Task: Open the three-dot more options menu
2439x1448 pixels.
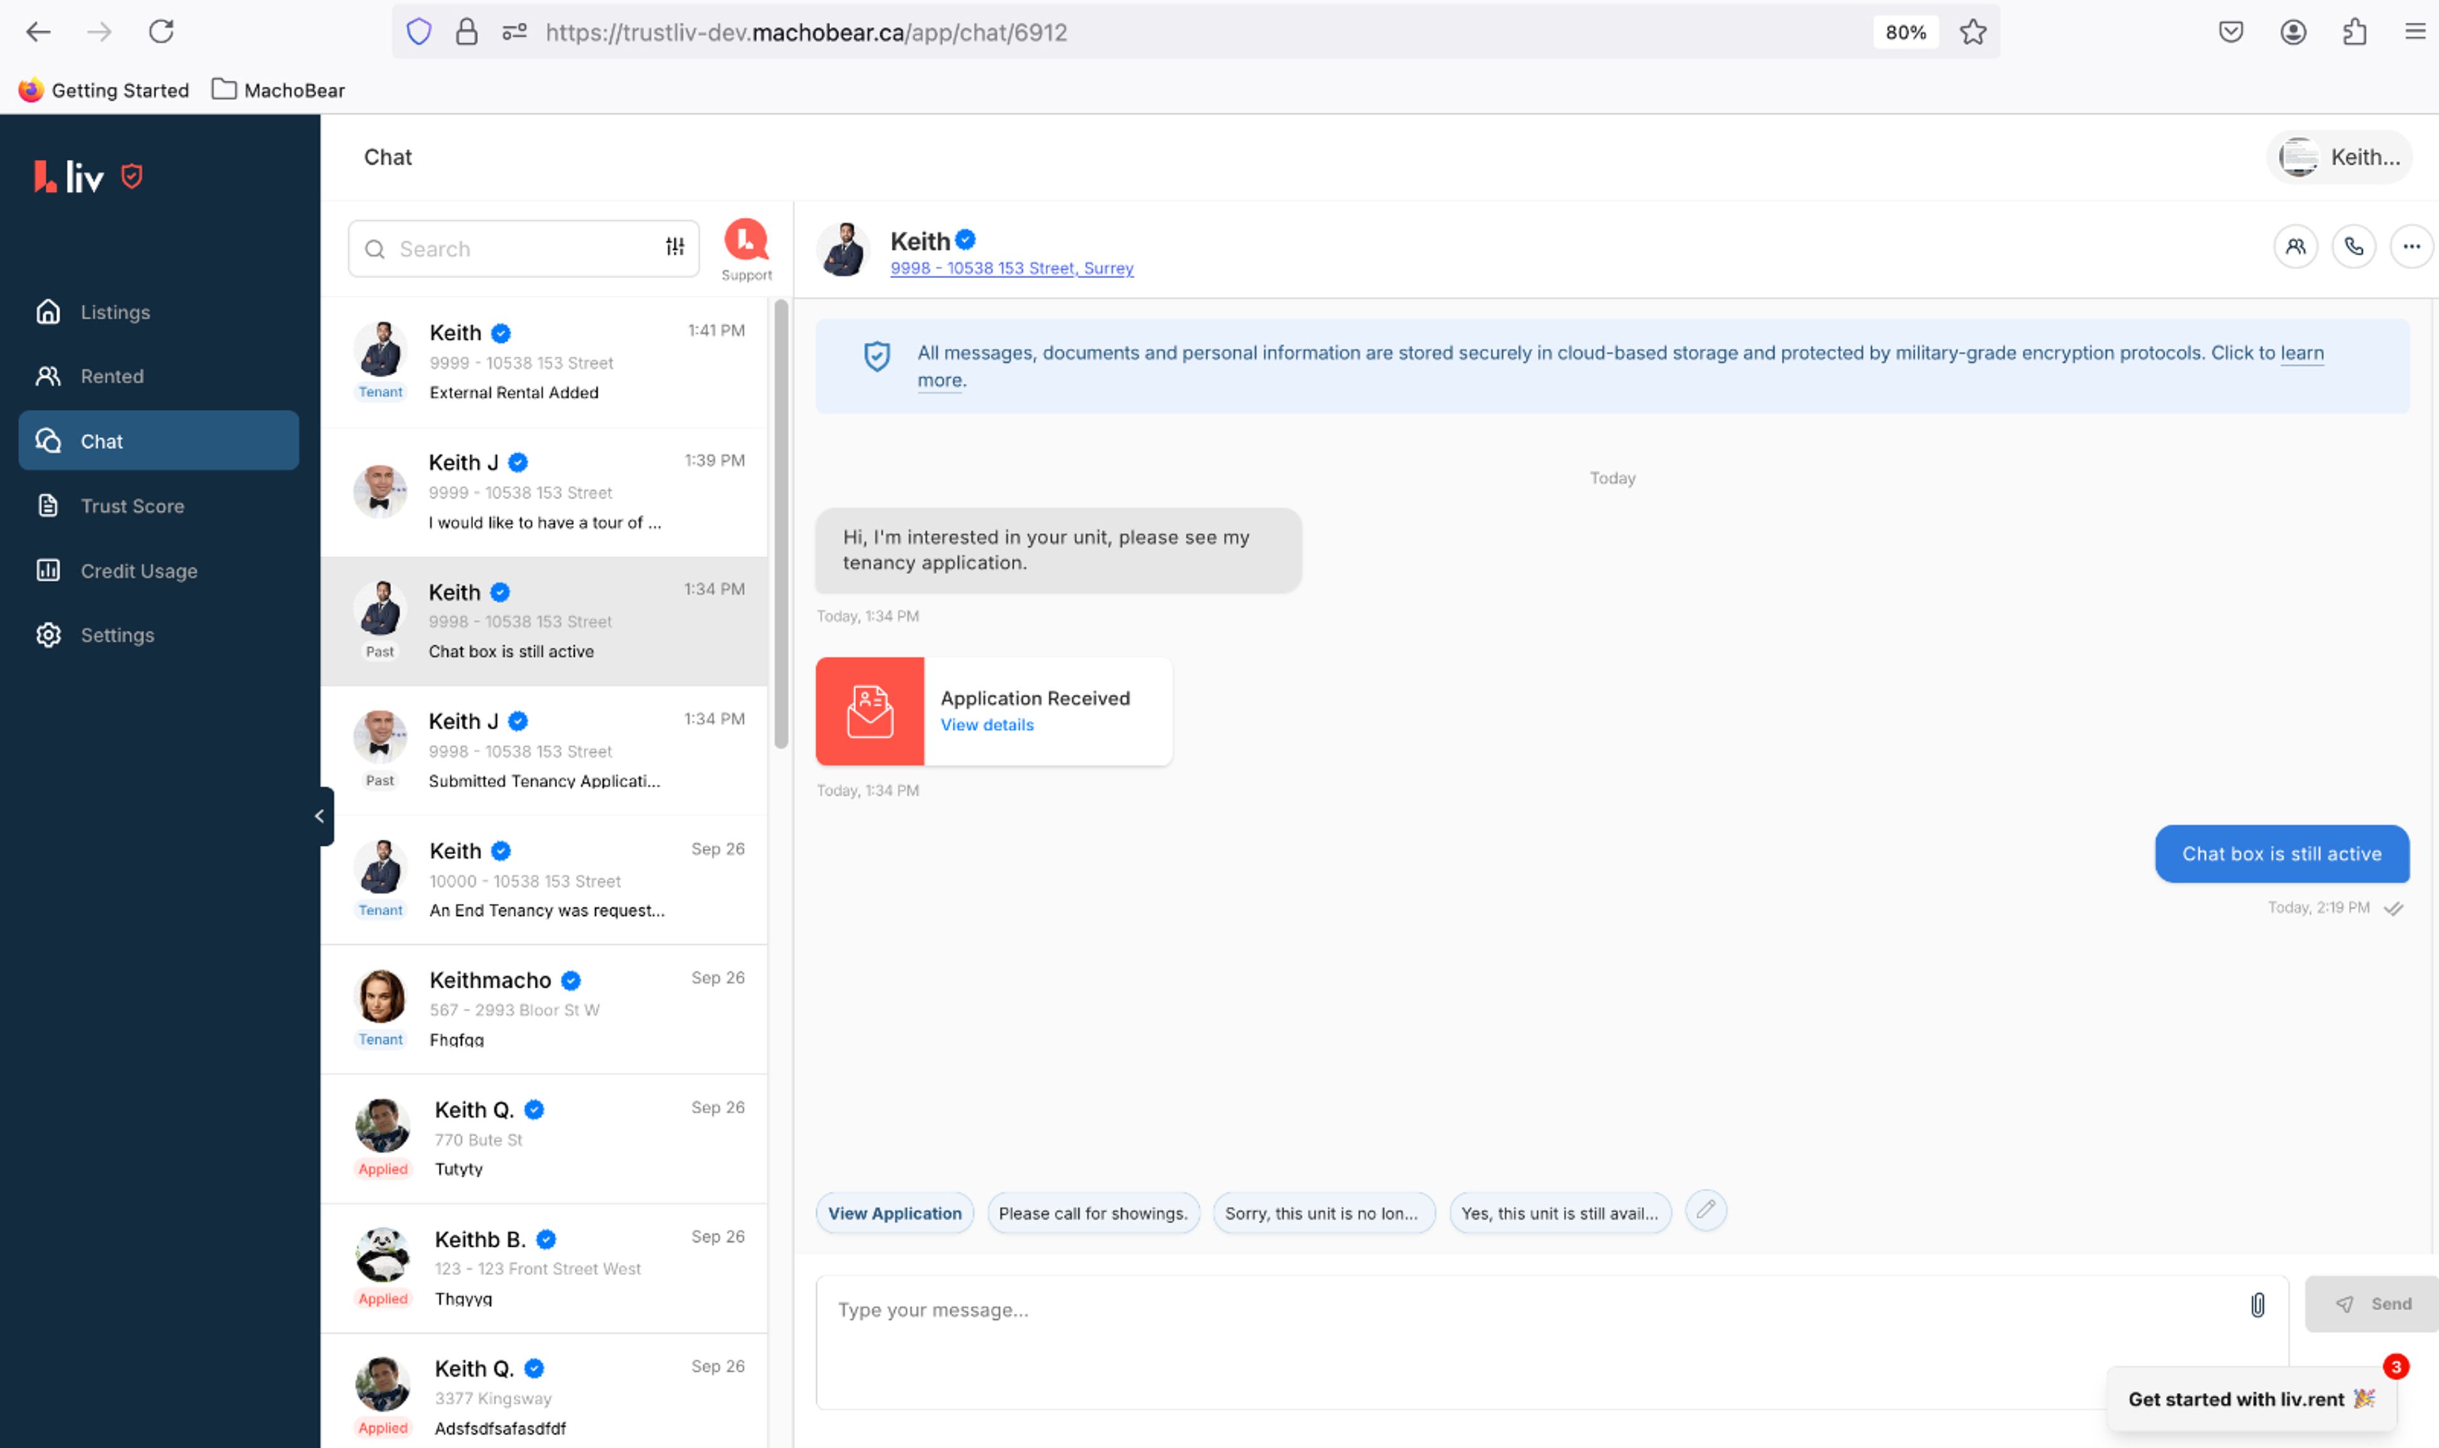Action: click(x=2410, y=247)
